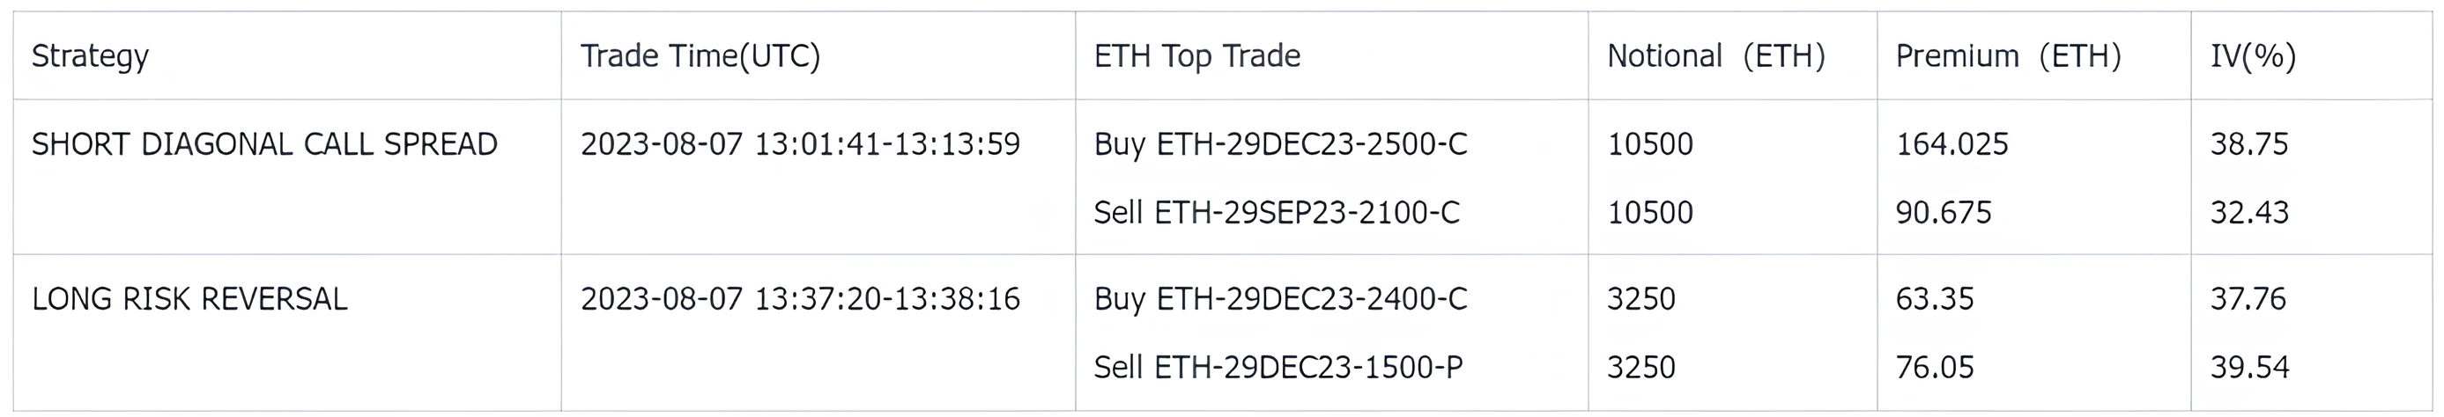Click the 13:01:41-13:13:59 trade time cell

[800, 144]
